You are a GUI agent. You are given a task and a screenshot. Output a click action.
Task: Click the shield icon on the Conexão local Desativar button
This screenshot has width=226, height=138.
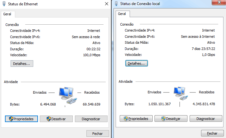[164, 119]
